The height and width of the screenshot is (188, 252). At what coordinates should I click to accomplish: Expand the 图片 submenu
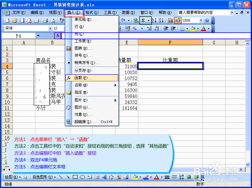click(92, 100)
